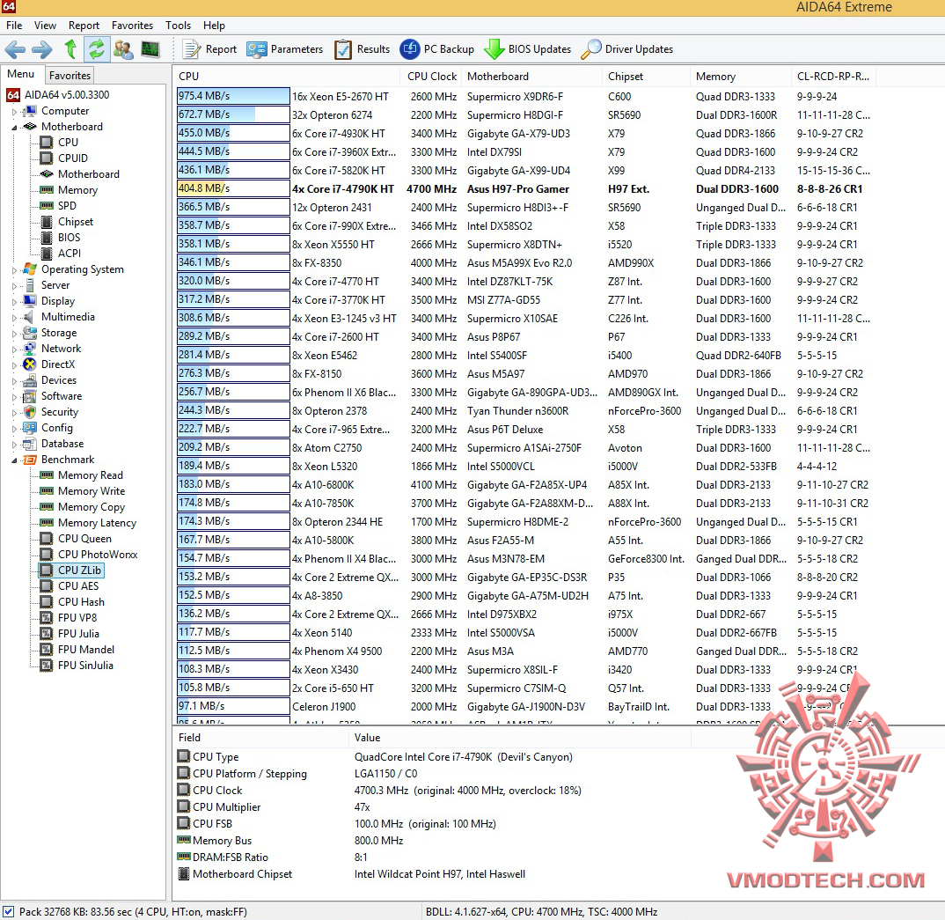Expand the Display tree node
This screenshot has width=945, height=920.
14,301
